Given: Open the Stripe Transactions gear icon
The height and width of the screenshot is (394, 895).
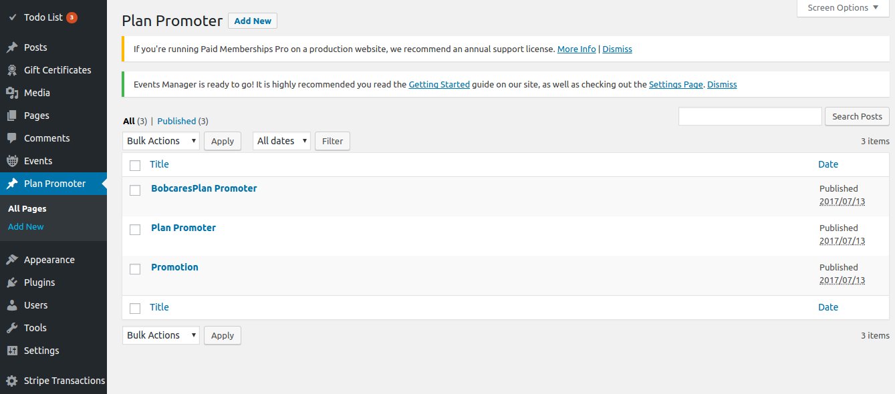Looking at the screenshot, I should click(x=12, y=381).
